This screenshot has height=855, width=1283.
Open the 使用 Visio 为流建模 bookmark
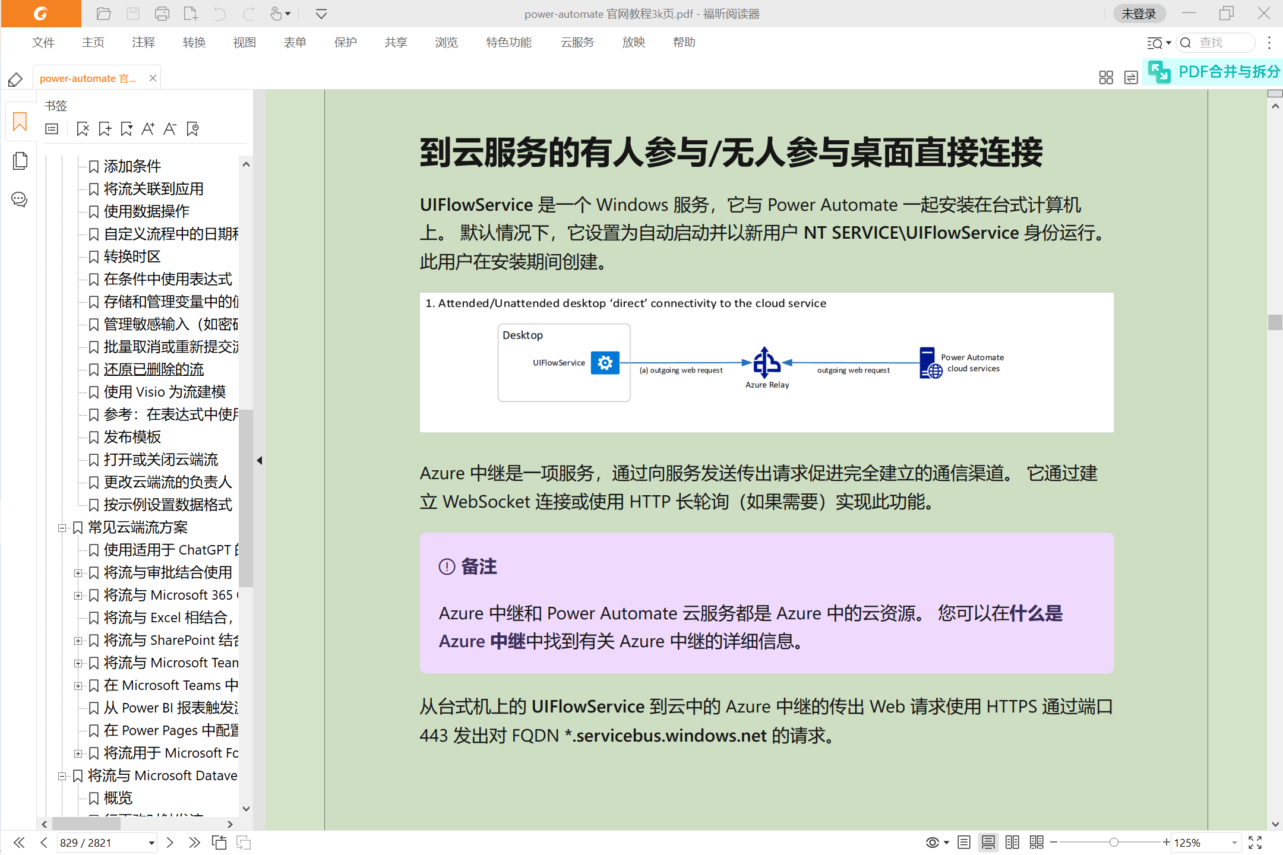pos(165,392)
